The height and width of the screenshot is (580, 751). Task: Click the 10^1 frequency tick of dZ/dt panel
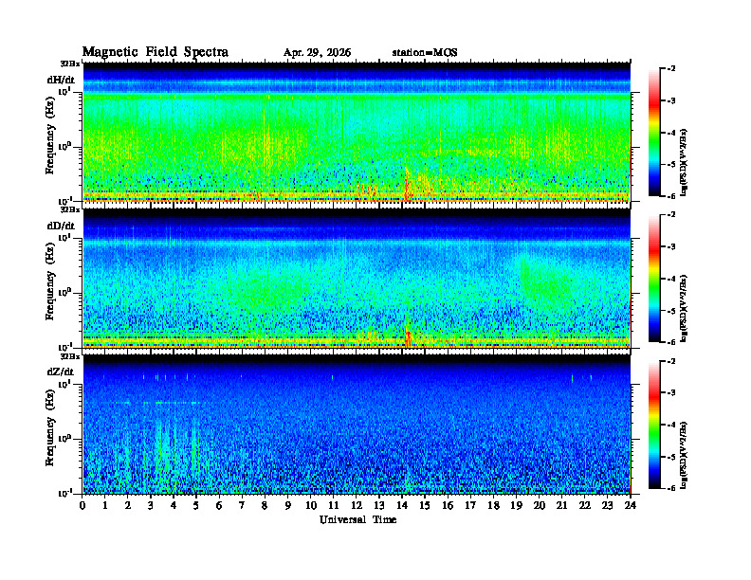click(65, 384)
